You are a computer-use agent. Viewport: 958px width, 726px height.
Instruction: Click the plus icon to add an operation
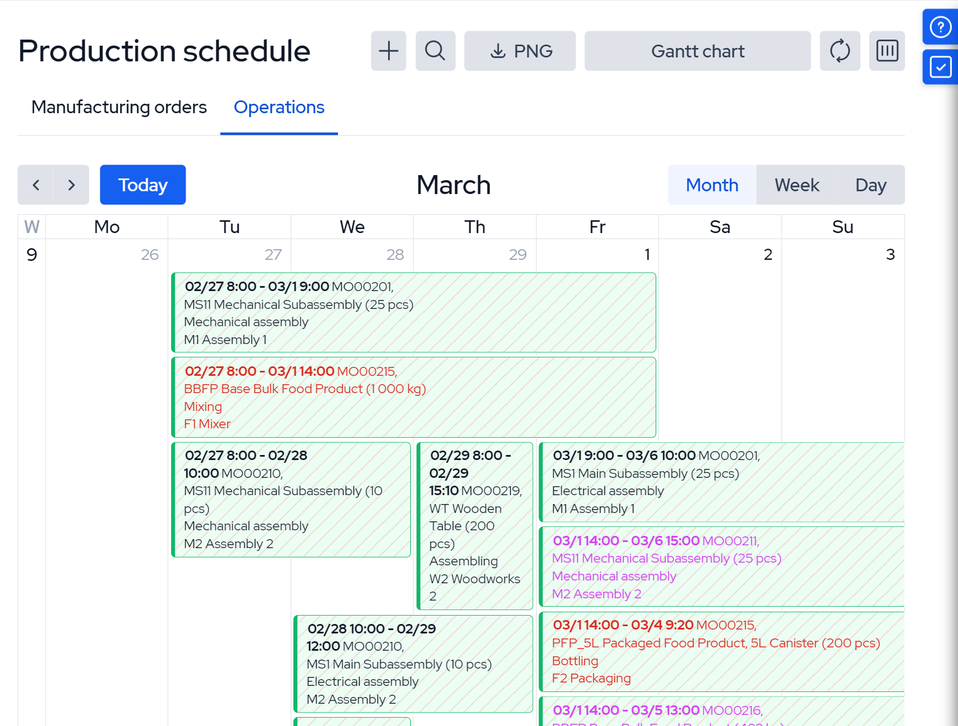pyautogui.click(x=389, y=51)
